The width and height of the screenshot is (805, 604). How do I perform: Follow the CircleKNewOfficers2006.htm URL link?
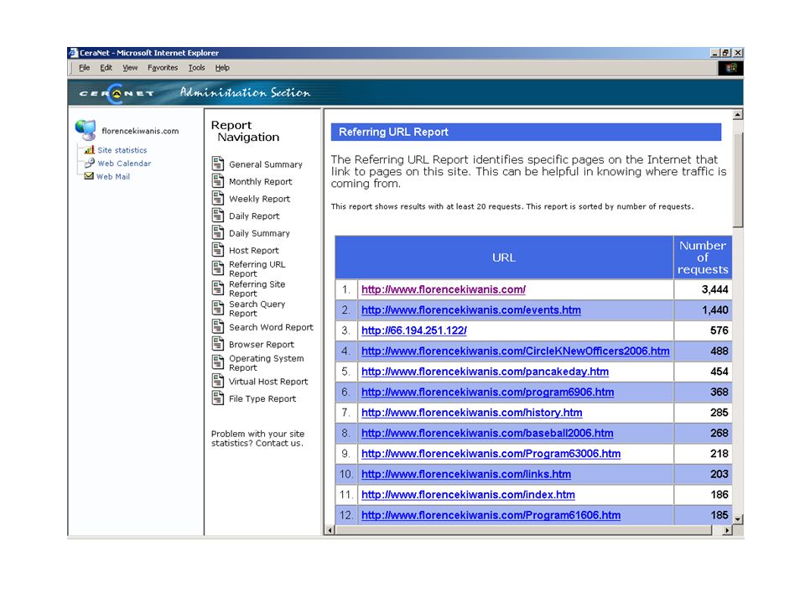[x=516, y=351]
